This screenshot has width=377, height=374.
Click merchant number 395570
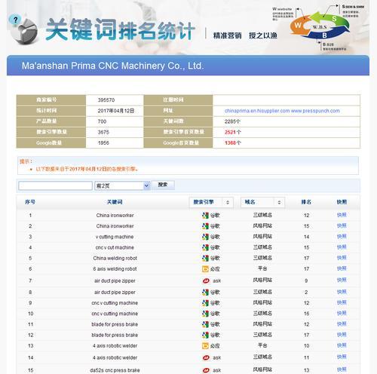click(106, 100)
